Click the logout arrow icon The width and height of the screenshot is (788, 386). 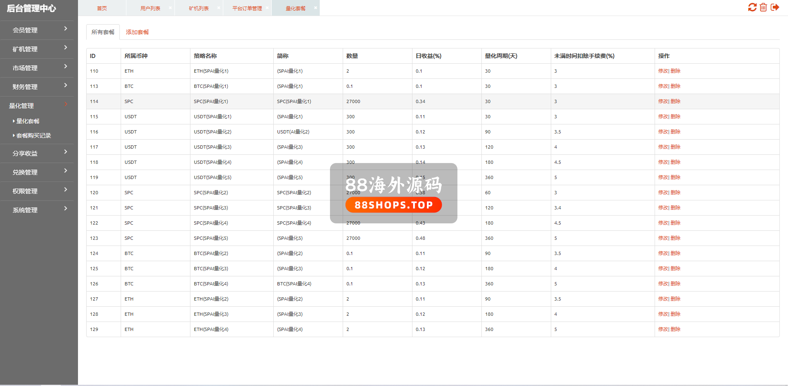click(775, 7)
